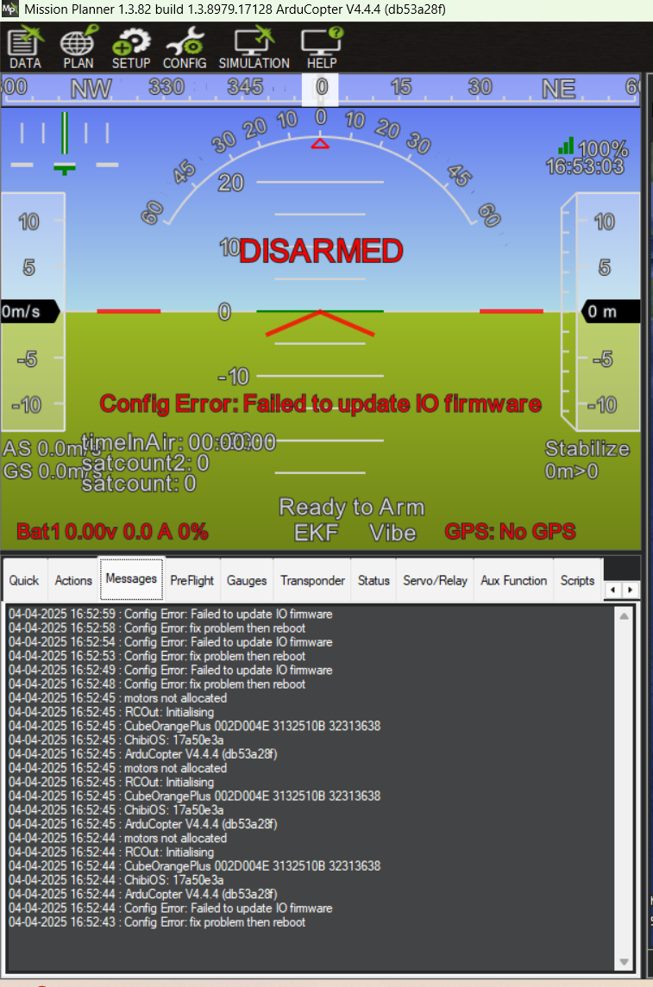Click the 16:52:43 'fix problem then reboot' message

[x=157, y=922]
